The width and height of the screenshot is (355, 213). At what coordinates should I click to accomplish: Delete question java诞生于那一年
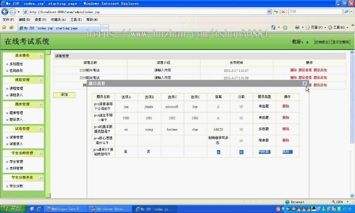click(286, 118)
